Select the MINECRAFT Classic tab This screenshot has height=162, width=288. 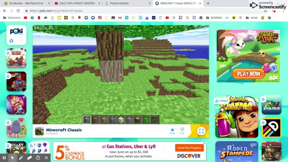178,3
